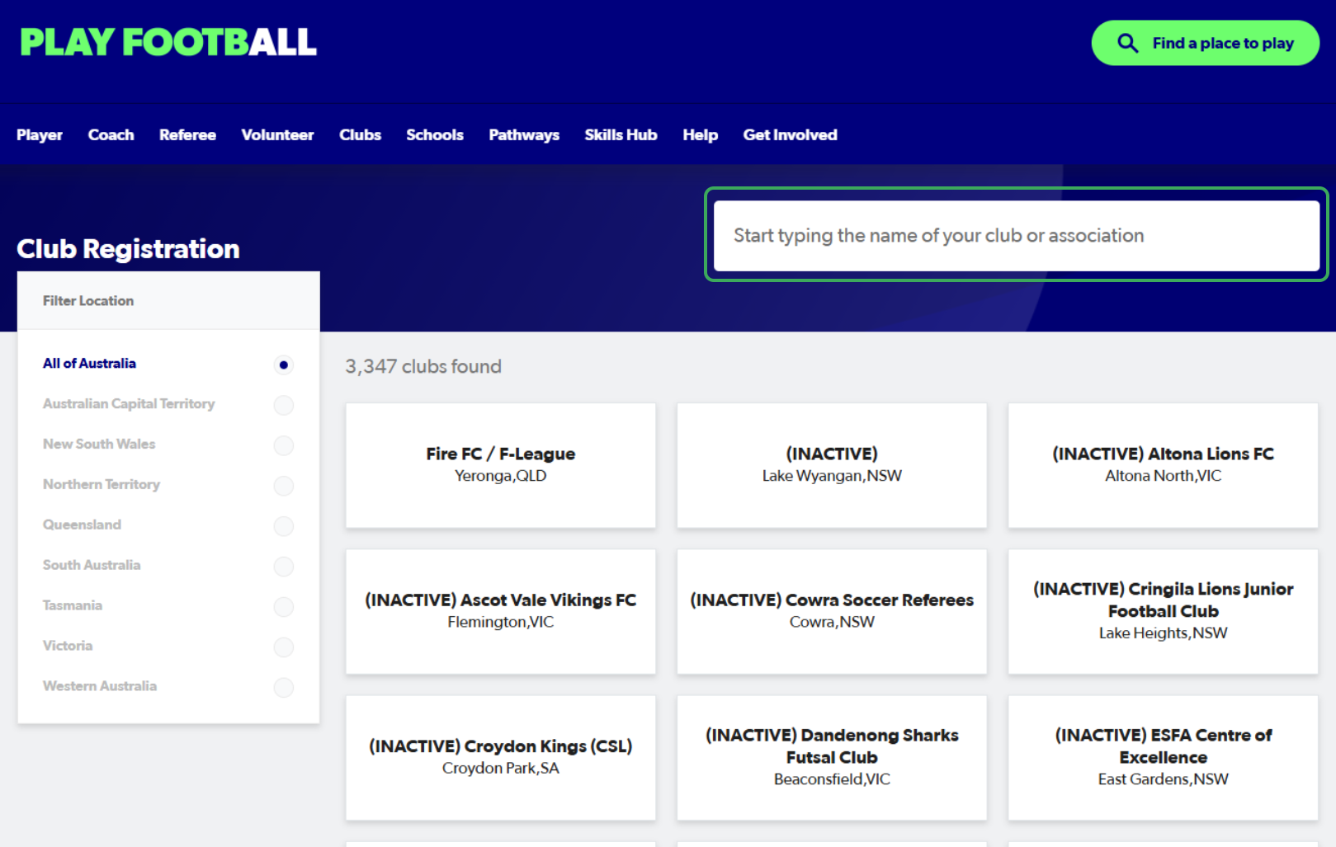
Task: Open ESFA Centre of Excellence card
Action: tap(1163, 757)
